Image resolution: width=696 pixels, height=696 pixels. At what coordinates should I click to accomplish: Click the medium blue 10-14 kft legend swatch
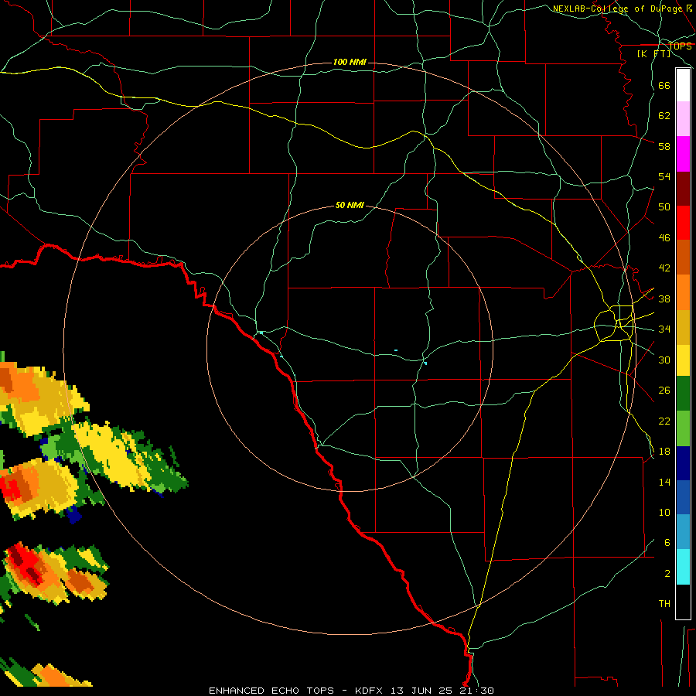[x=683, y=497]
